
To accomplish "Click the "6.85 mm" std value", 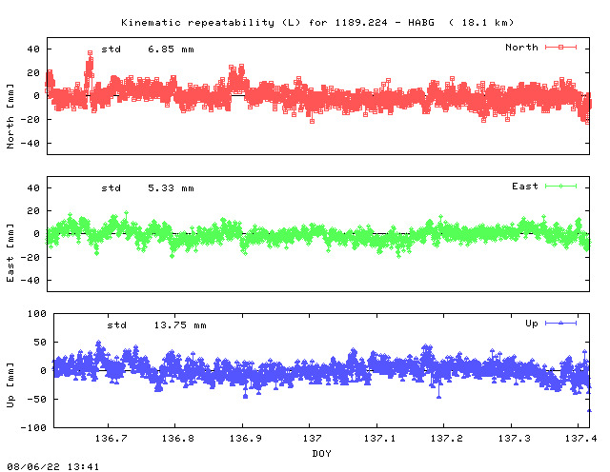I will (171, 49).
